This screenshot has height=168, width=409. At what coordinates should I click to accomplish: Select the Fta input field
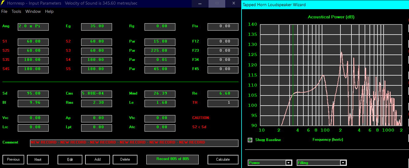pos(223,27)
